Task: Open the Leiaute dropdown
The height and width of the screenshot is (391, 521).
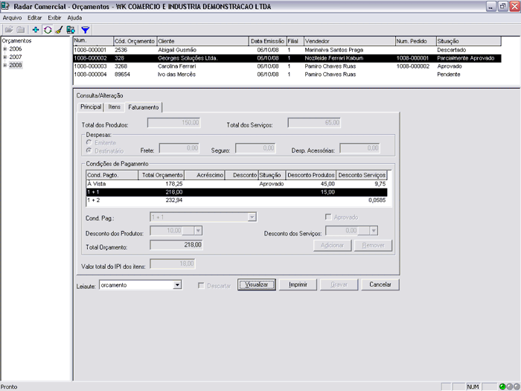Action: point(177,284)
